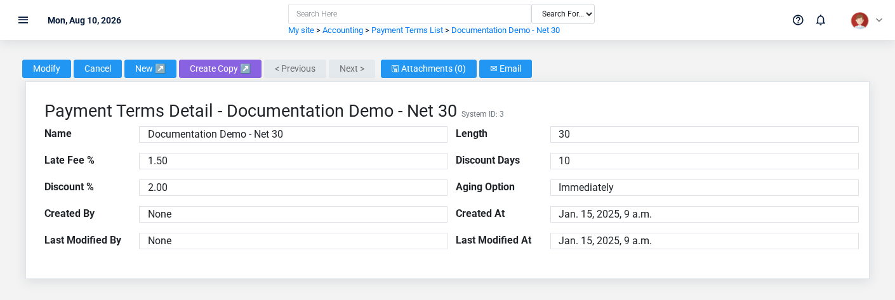Go to My site breadcrumb
This screenshot has height=300, width=895.
click(301, 30)
